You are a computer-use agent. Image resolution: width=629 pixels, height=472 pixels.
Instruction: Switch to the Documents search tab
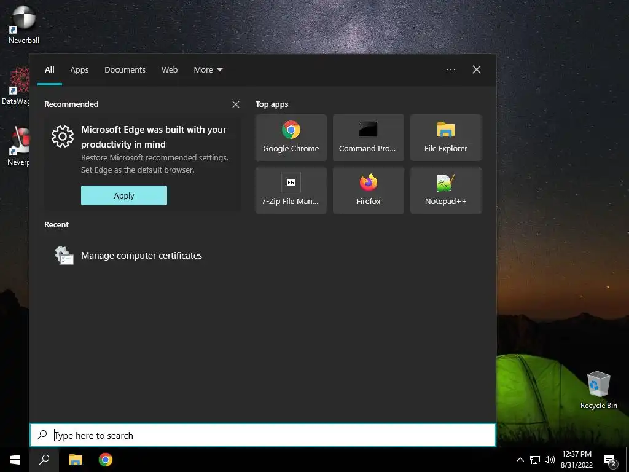click(x=125, y=70)
